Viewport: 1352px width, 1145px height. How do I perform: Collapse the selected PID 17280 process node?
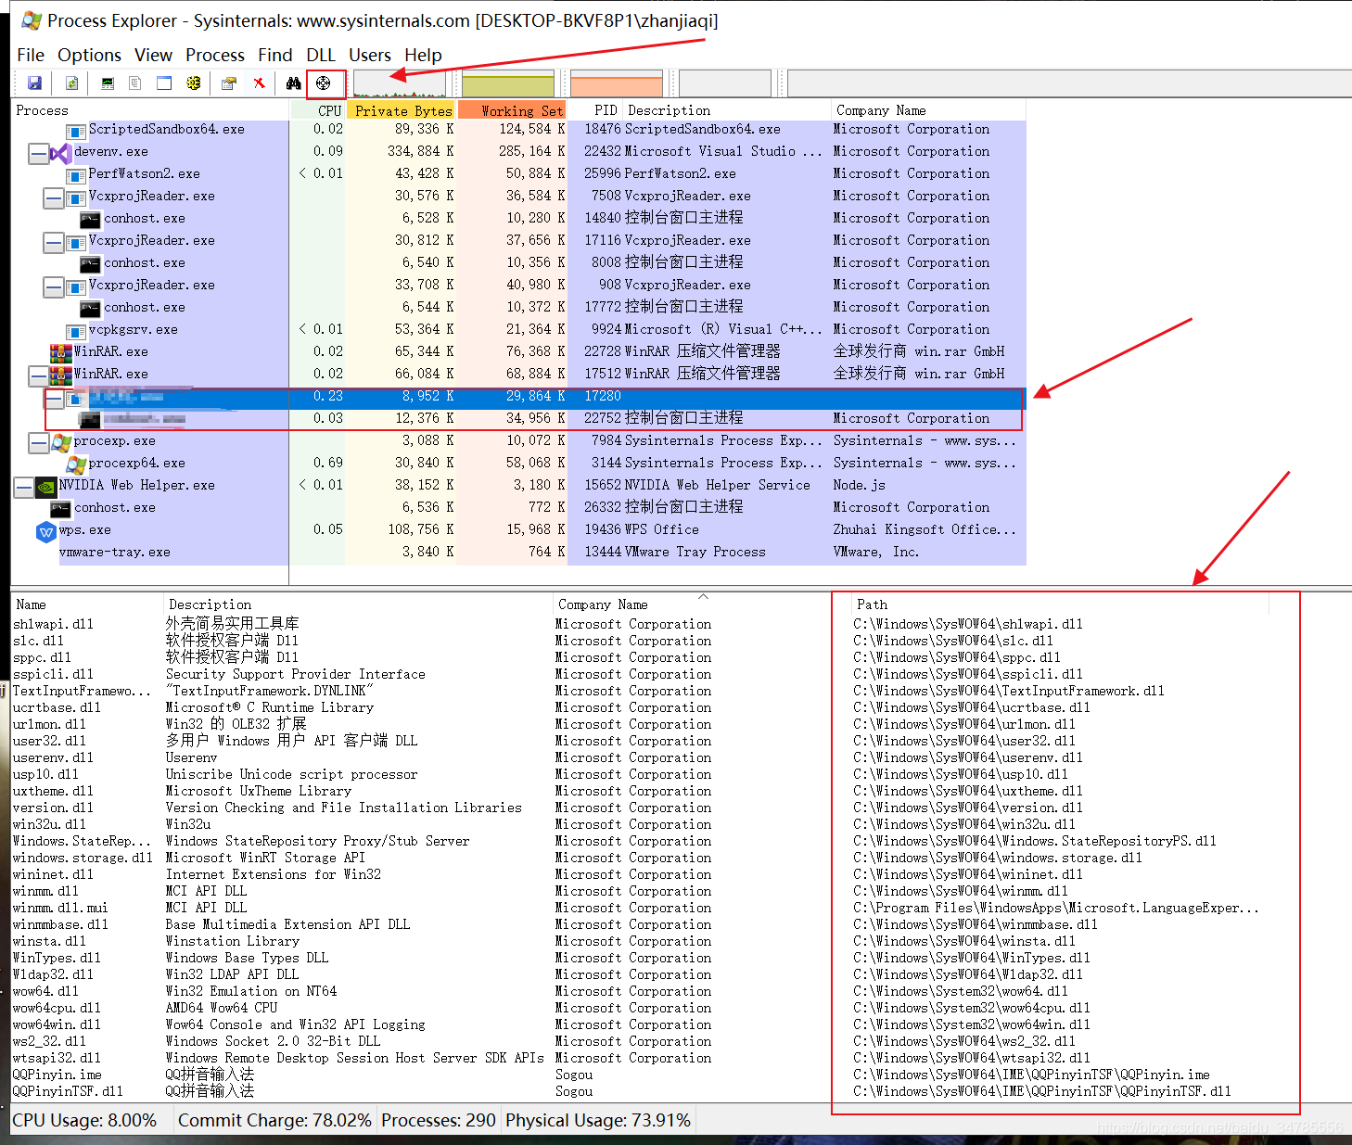55,399
